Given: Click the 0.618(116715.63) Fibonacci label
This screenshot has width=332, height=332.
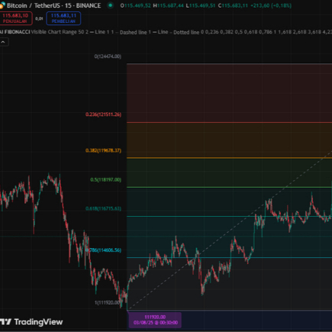Looking at the screenshot, I should pos(103,208).
